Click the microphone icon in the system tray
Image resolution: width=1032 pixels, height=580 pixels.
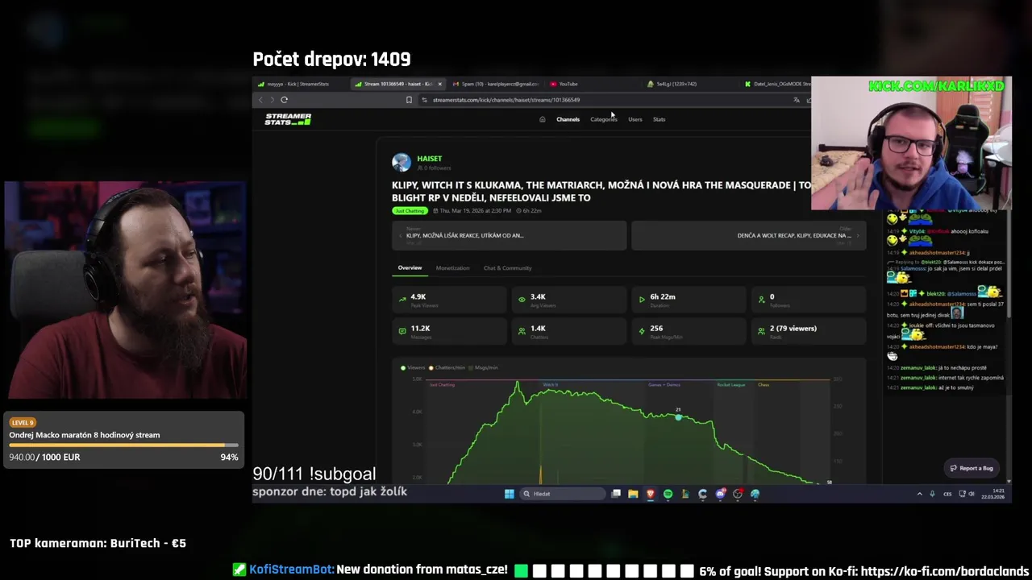[x=932, y=494]
